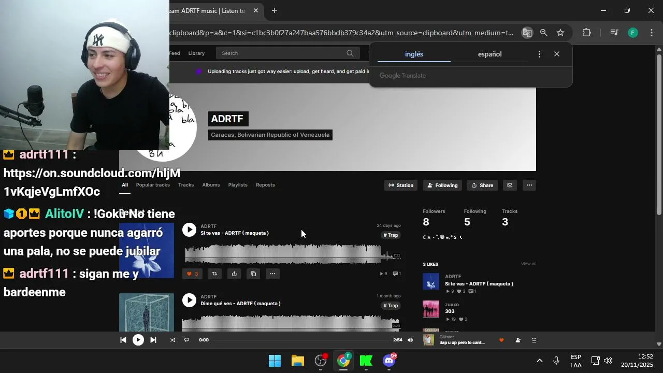The width and height of the screenshot is (663, 373).
Task: Open Dime qué ves cover thumbnail
Action: tap(147, 312)
